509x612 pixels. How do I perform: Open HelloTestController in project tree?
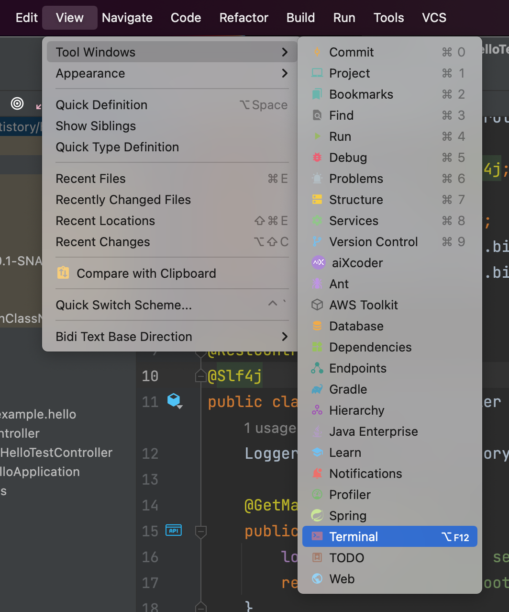[x=56, y=452]
